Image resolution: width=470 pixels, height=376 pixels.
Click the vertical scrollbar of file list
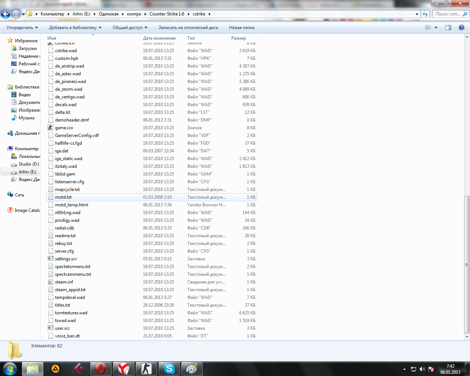(x=467, y=264)
